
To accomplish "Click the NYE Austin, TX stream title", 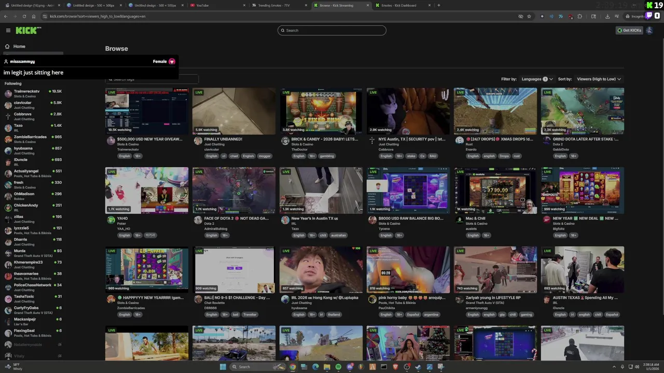I will 412,139.
